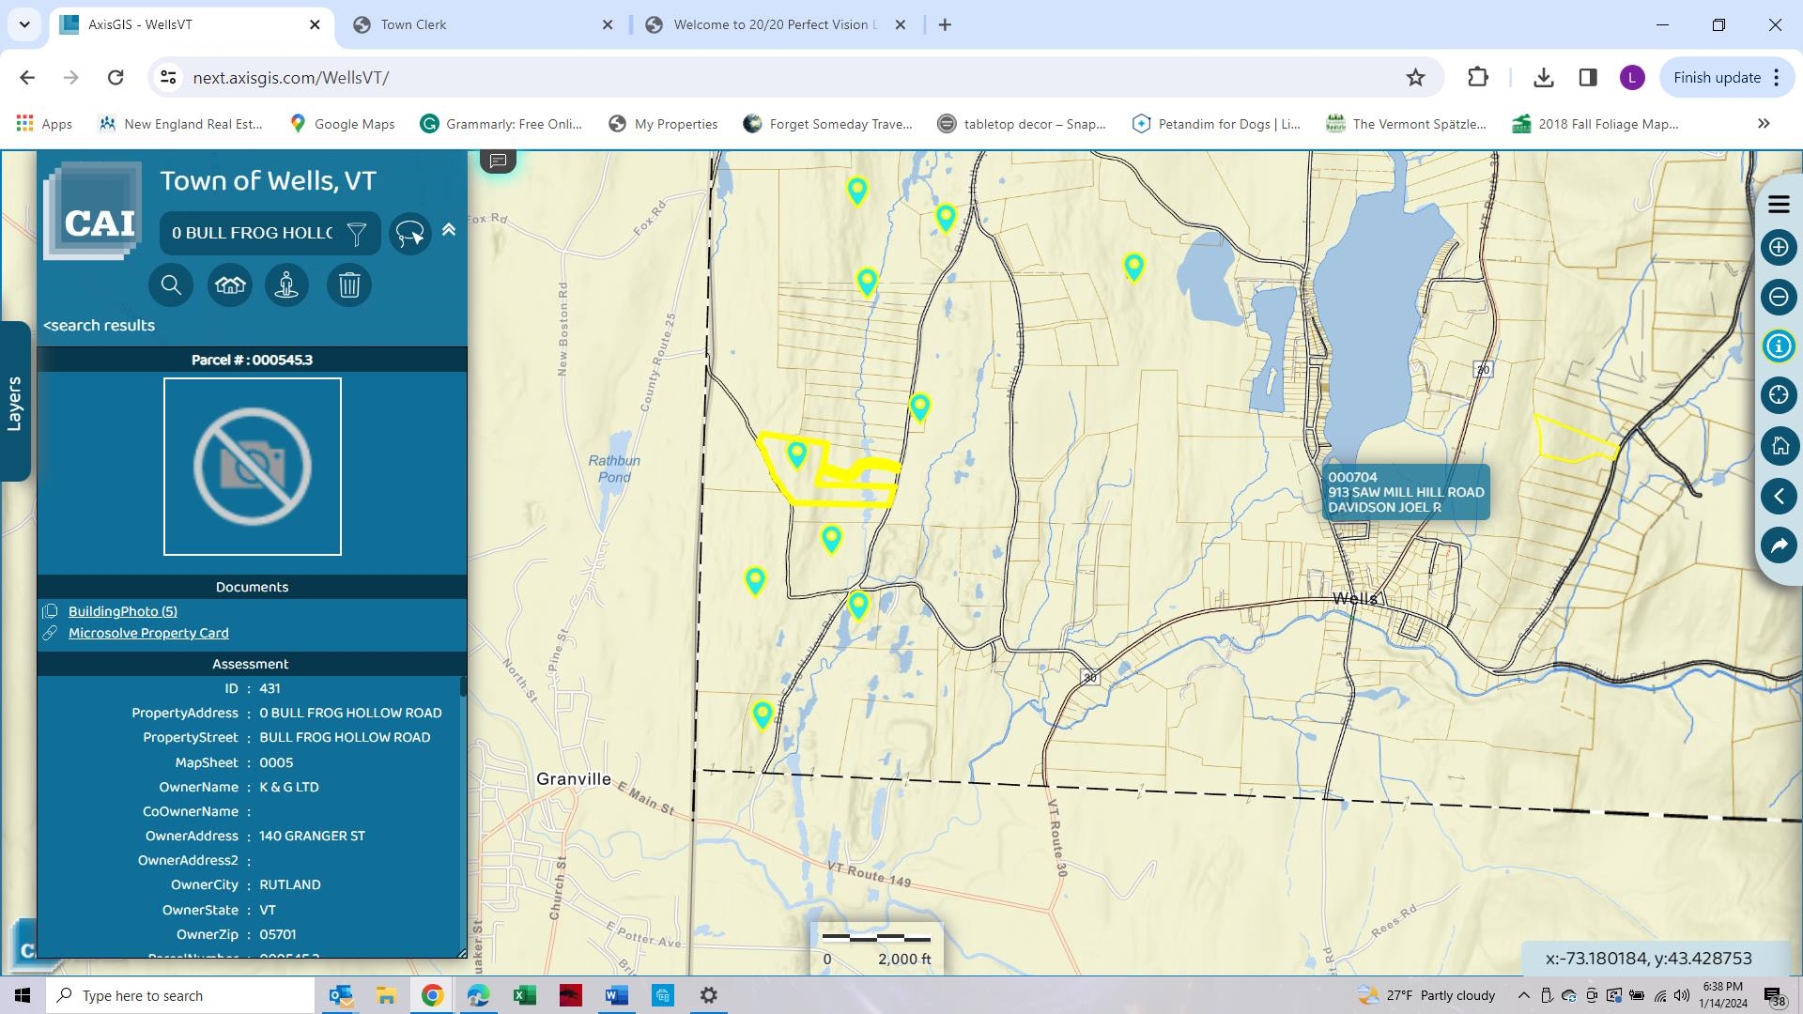This screenshot has height=1014, width=1803.
Task: Clear results with the trash can icon
Action: (349, 284)
